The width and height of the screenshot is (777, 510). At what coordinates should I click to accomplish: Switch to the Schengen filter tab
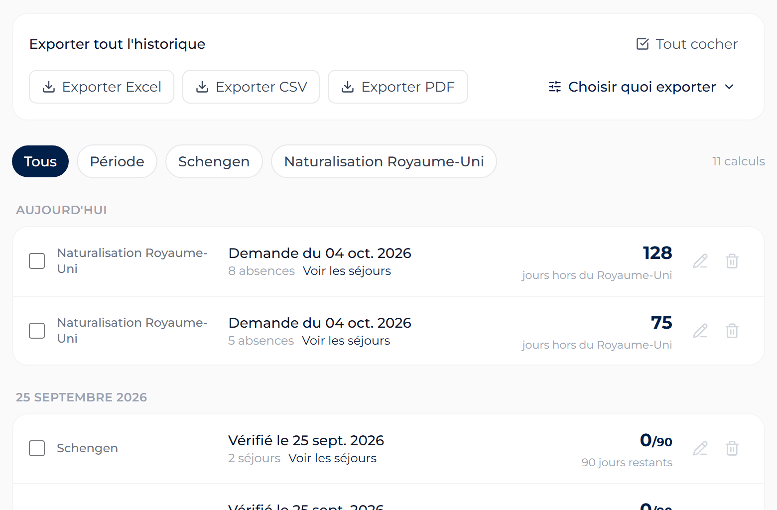click(214, 161)
